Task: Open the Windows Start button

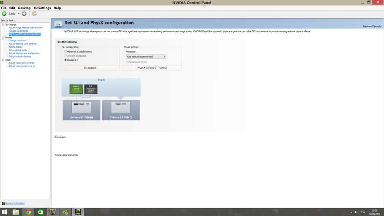Action: tap(4, 212)
